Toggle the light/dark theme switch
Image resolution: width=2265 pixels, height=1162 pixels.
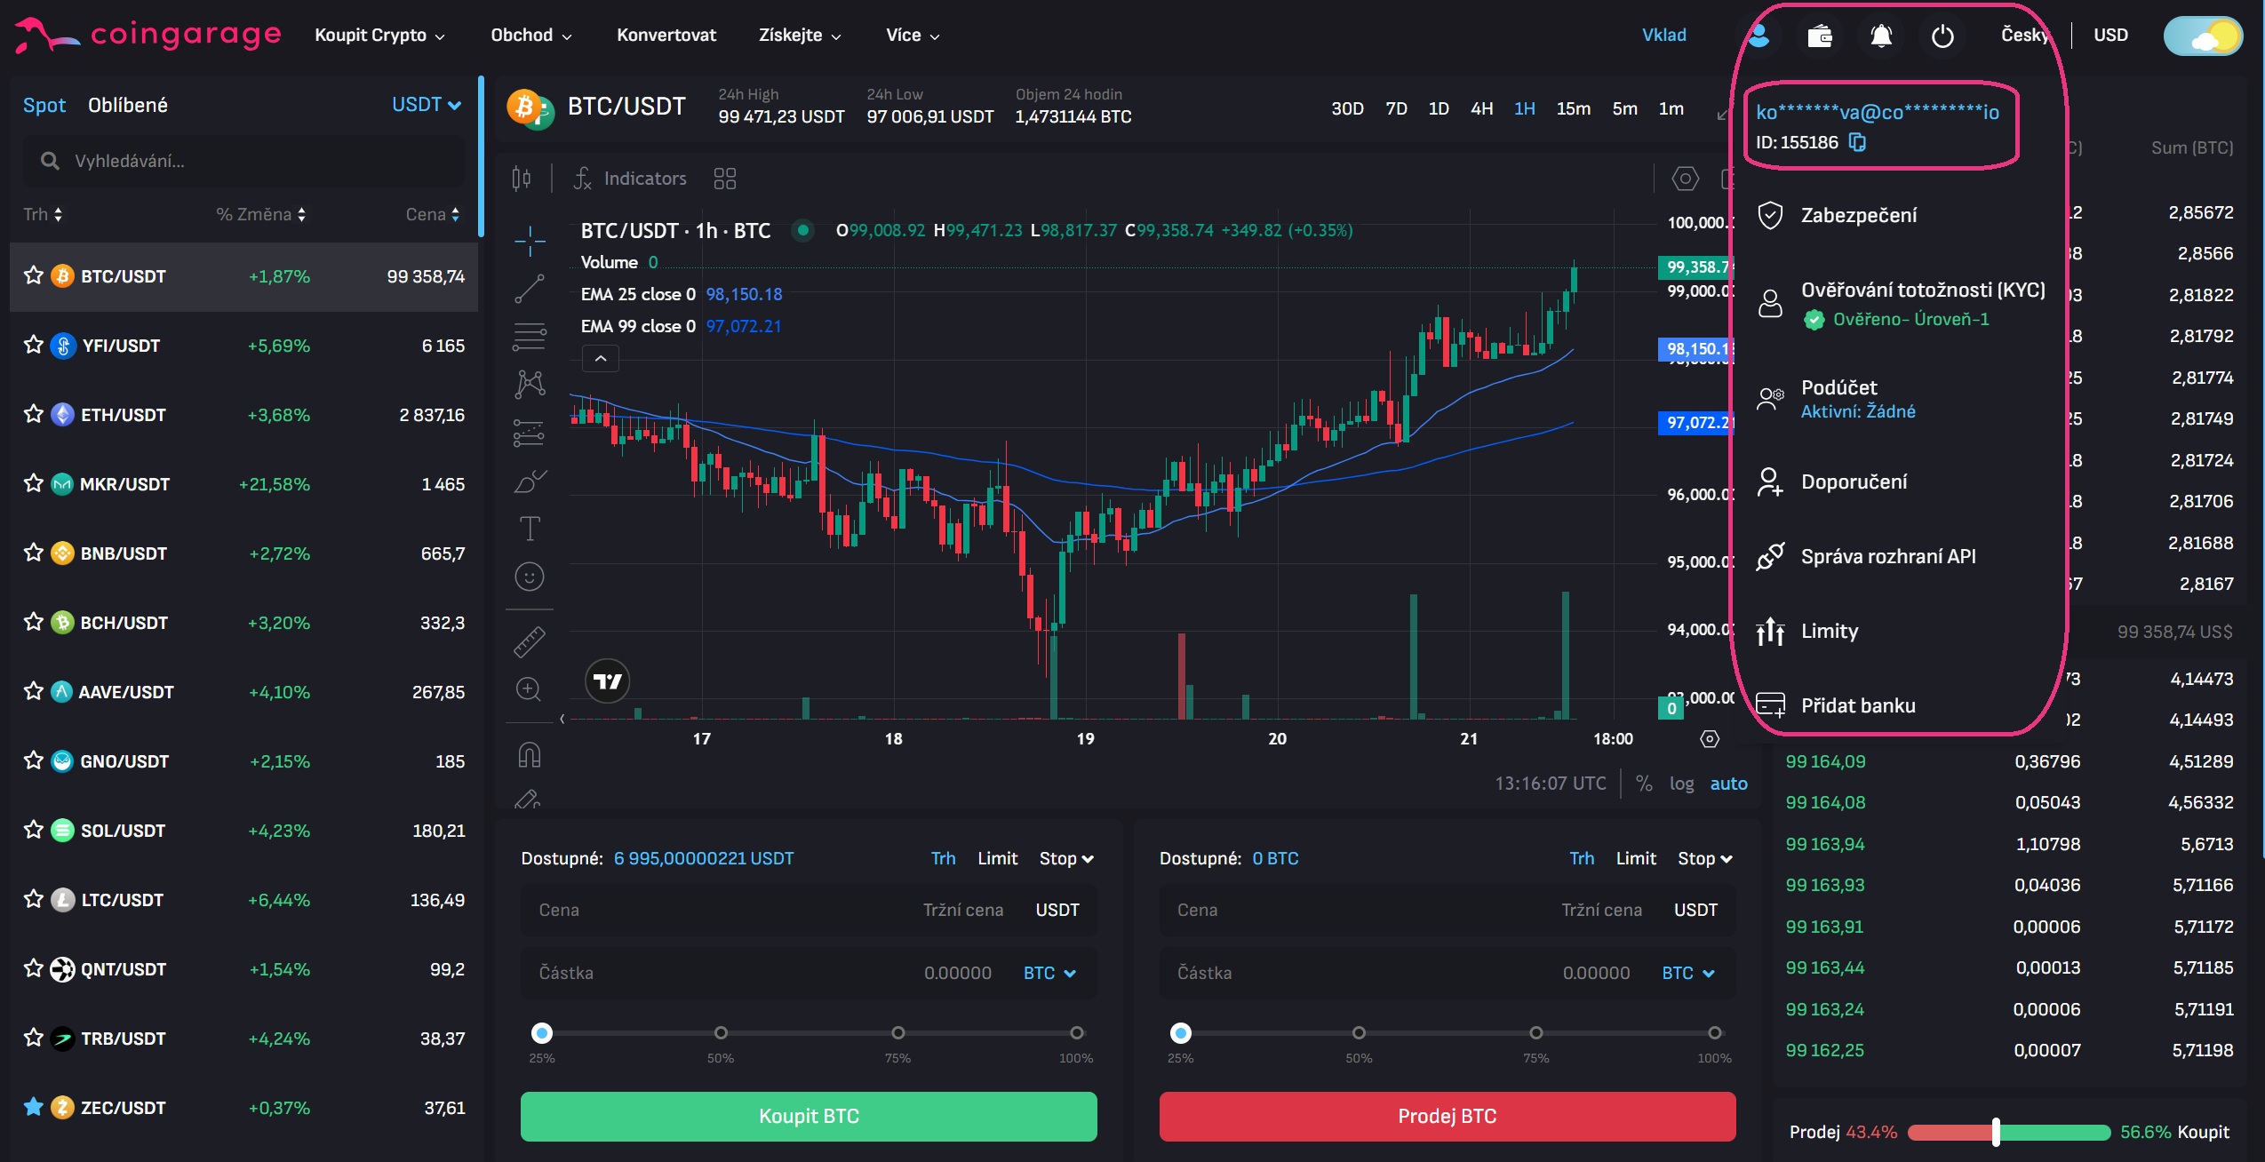tap(2203, 36)
